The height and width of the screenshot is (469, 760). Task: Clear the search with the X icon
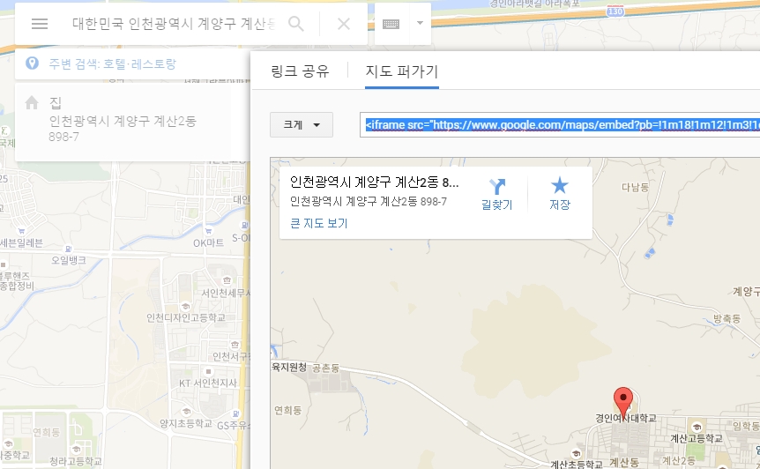pyautogui.click(x=344, y=24)
